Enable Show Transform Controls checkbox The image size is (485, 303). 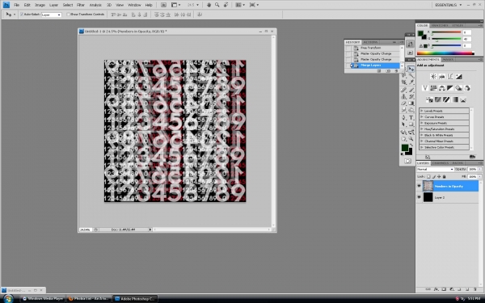pos(69,15)
